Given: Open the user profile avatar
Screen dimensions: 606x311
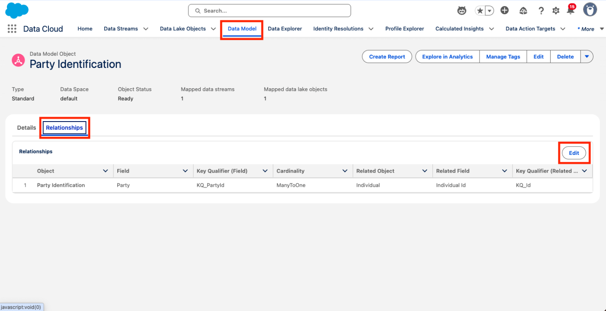Looking at the screenshot, I should pyautogui.click(x=590, y=10).
